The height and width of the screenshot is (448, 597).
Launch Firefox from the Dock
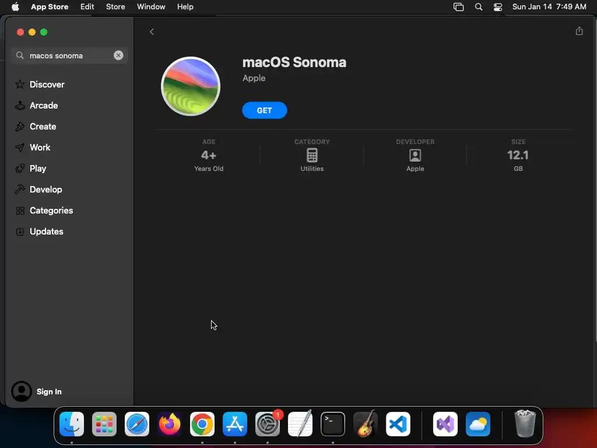coord(170,424)
